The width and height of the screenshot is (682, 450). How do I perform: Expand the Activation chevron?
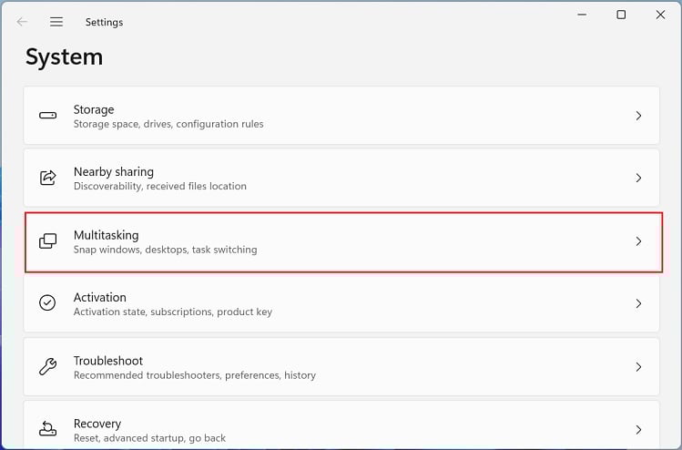coord(638,304)
